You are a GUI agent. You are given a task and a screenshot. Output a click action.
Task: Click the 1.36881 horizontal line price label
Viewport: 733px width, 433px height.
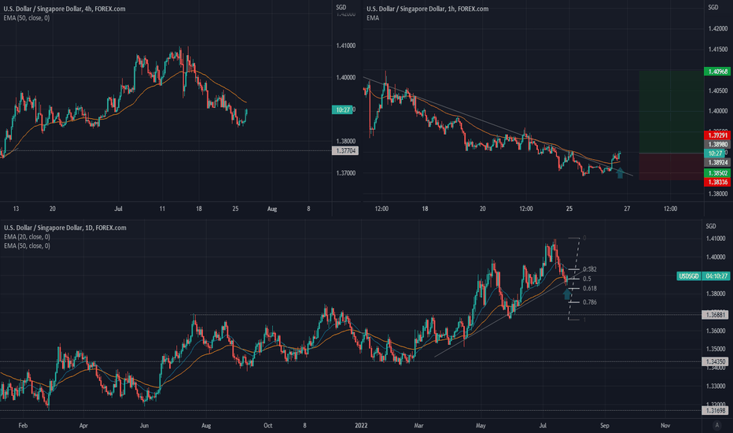coord(715,315)
